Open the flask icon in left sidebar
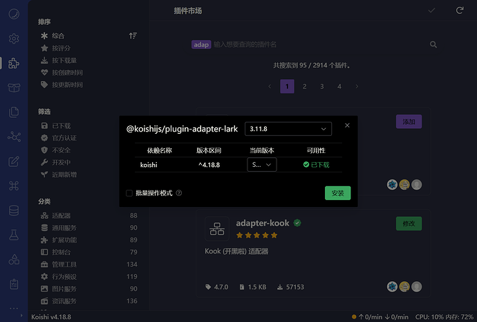The width and height of the screenshot is (477, 322). (14, 235)
